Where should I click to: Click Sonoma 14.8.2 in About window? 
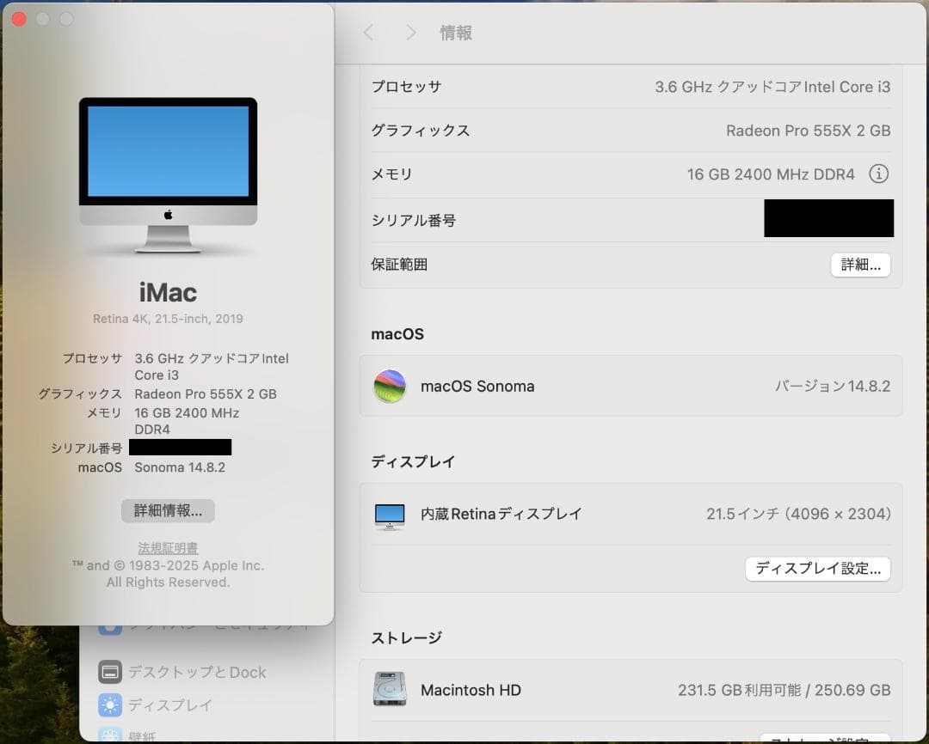(x=180, y=467)
